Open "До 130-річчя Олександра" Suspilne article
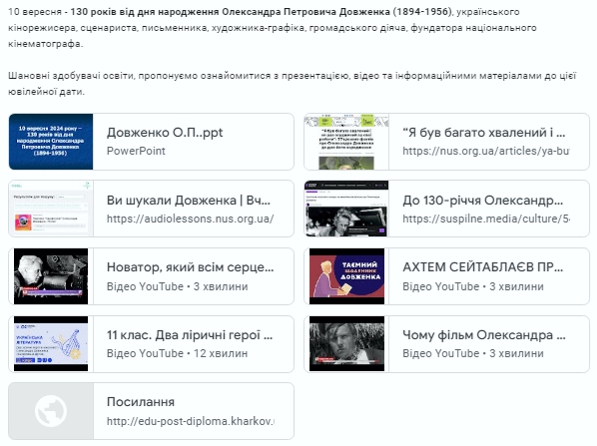The height and width of the screenshot is (446, 597). tap(483, 201)
